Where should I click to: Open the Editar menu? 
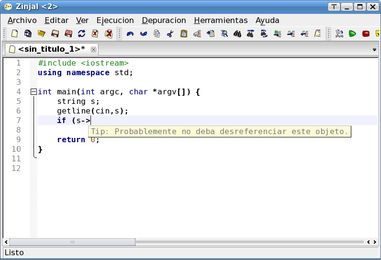click(56, 21)
